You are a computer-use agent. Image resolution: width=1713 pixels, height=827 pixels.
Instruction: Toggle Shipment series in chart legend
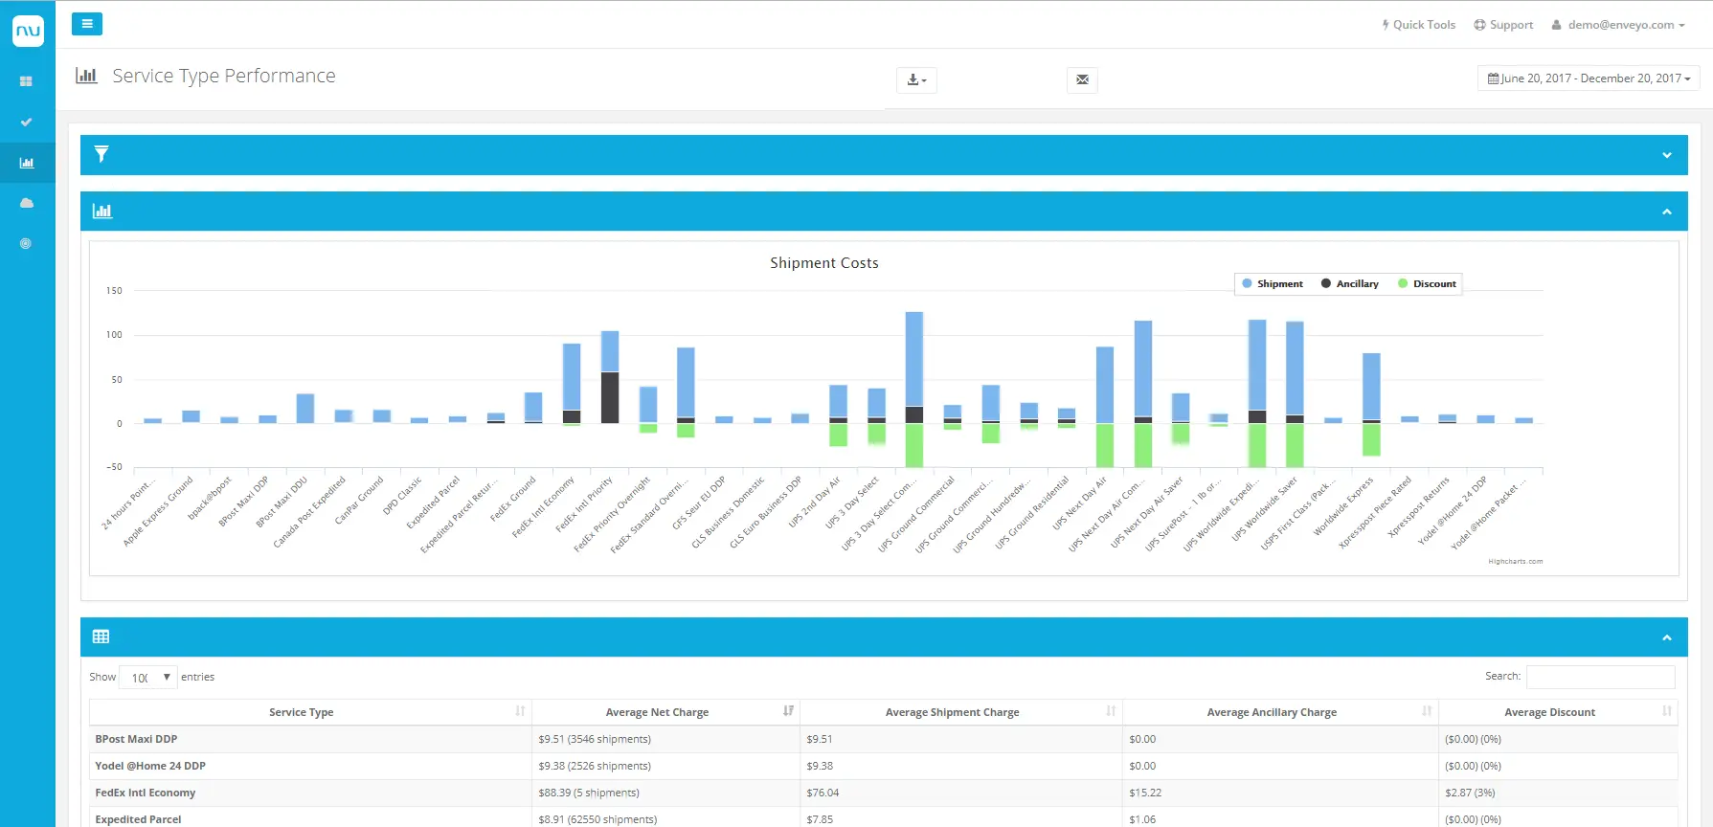pos(1273,284)
